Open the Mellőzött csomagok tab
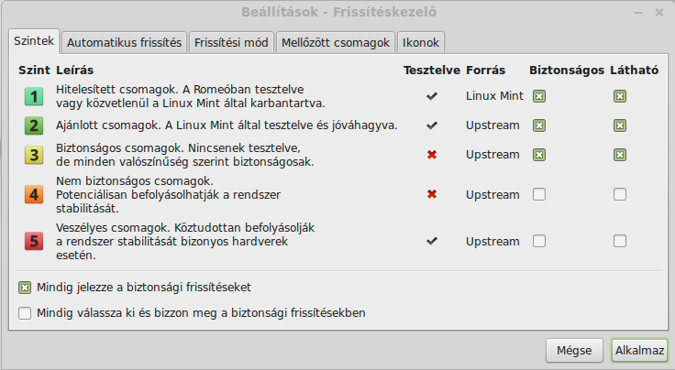Screen dimensions: 675x370 point(336,42)
